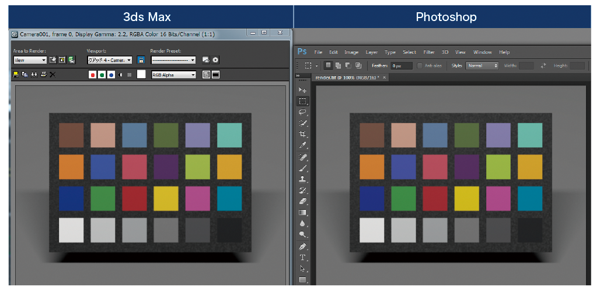Clear the render with the X icon
The width and height of the screenshot is (600, 294).
click(53, 75)
